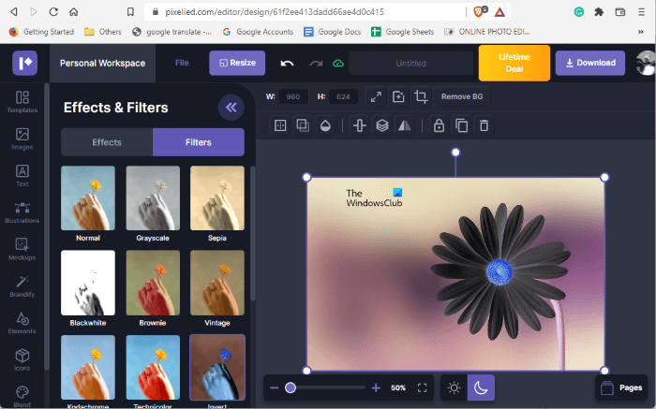
Task: Click the opacity droplet icon
Action: coord(324,125)
